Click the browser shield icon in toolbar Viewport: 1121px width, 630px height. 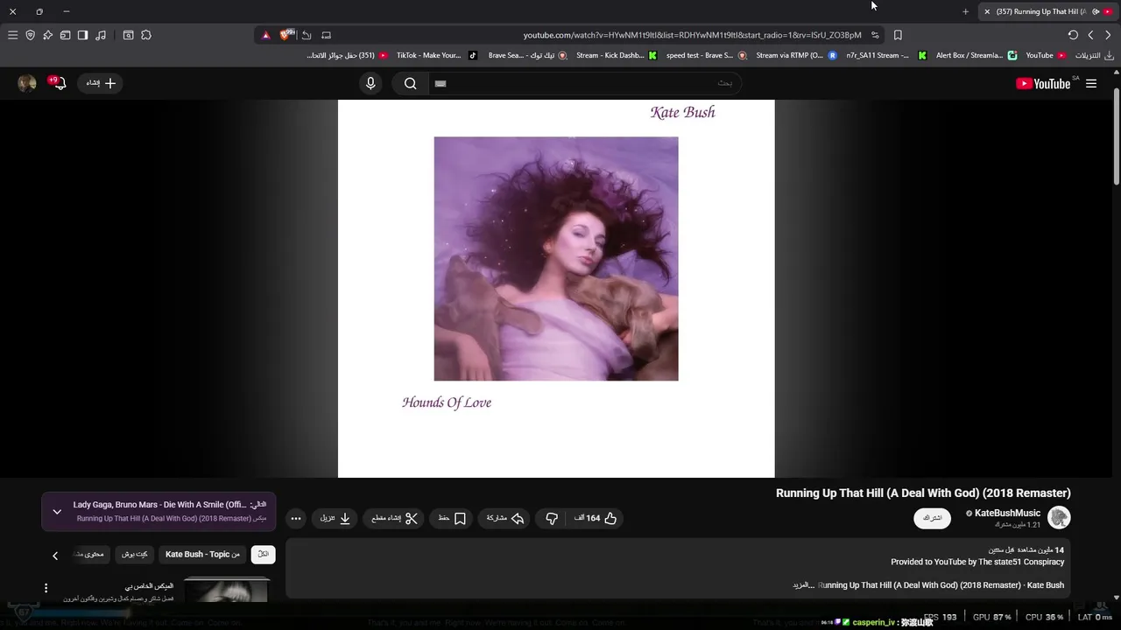30,35
